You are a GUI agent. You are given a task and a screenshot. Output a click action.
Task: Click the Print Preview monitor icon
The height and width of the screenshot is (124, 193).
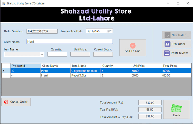point(167,53)
